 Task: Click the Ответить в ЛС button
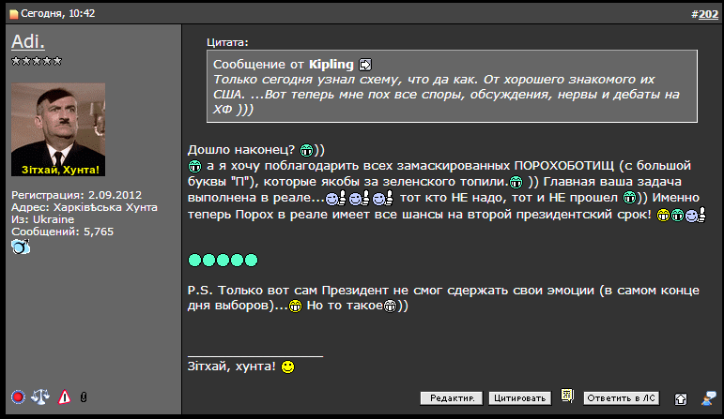[x=622, y=398]
